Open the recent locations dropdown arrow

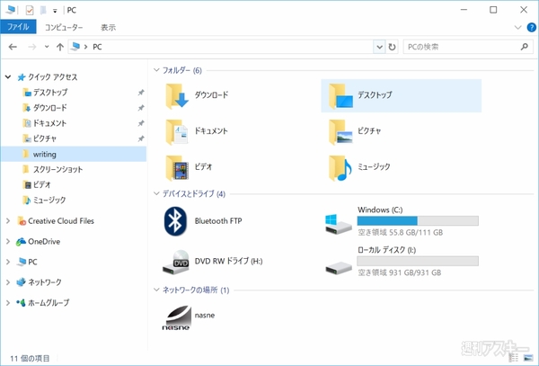pos(47,47)
